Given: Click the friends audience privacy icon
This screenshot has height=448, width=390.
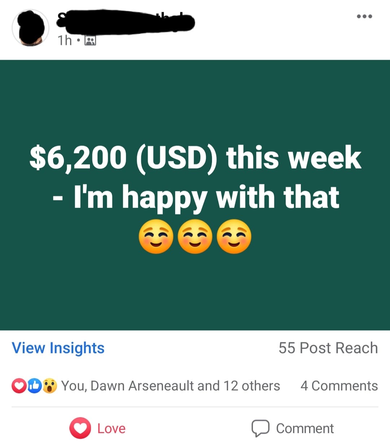Looking at the screenshot, I should coord(90,40).
